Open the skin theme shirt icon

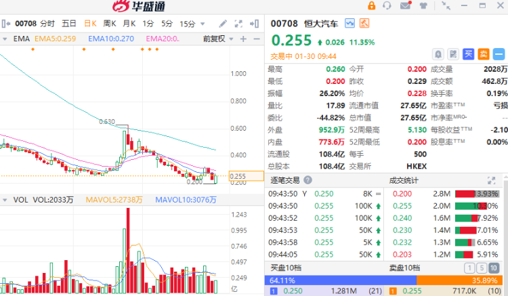pos(423,5)
